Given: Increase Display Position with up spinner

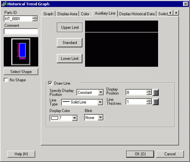Looking at the screenshot, I should click(149, 91).
